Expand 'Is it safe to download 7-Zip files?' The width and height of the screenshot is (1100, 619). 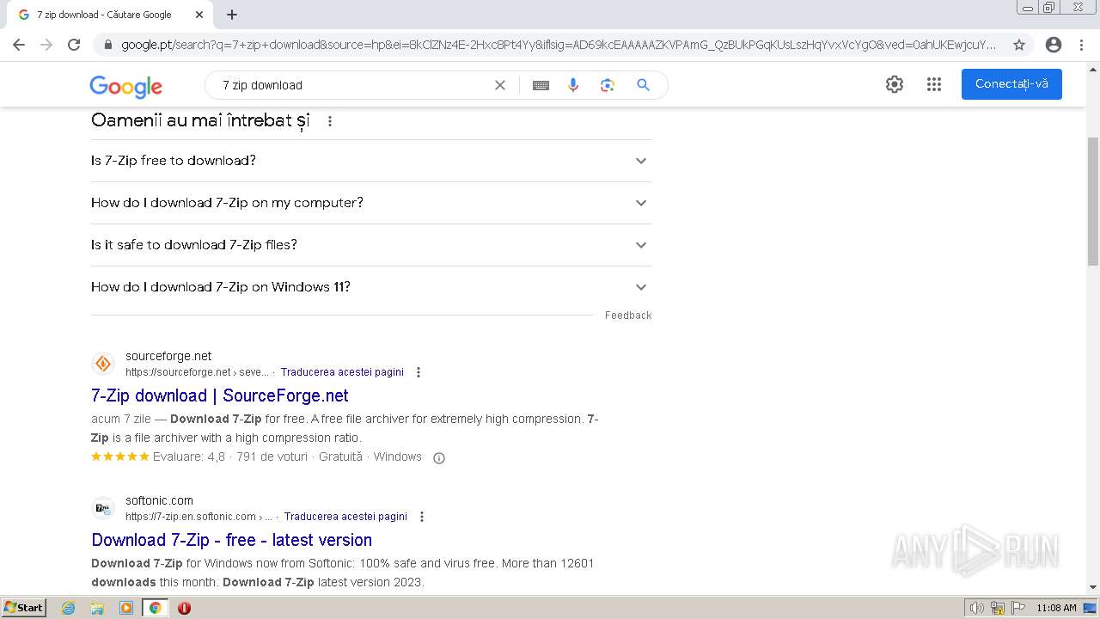(371, 245)
